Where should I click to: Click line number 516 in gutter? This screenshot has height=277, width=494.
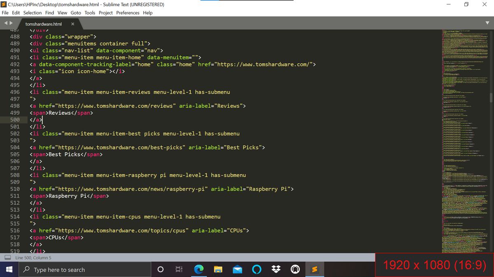pyautogui.click(x=14, y=230)
